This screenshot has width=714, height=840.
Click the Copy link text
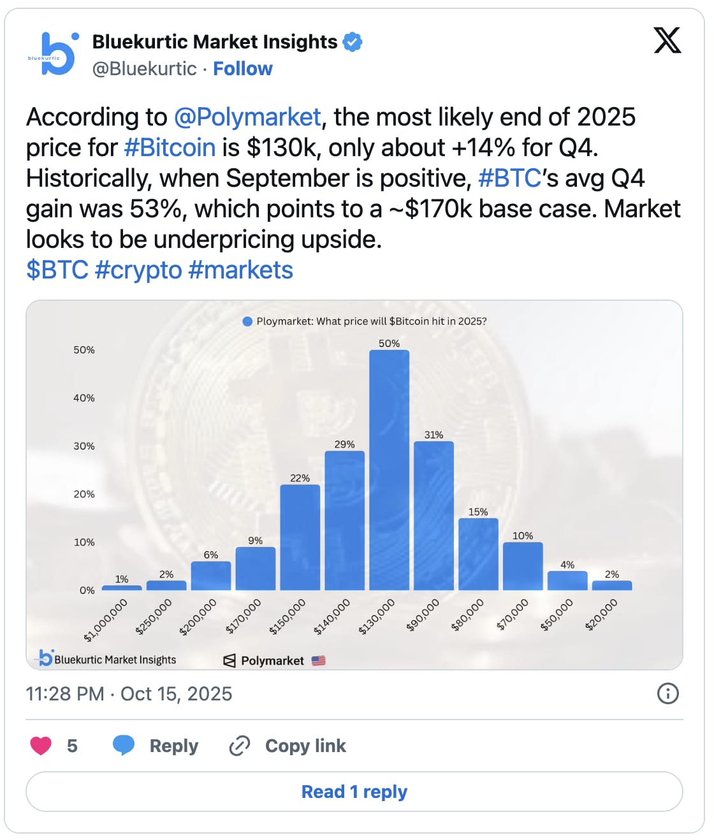click(305, 746)
